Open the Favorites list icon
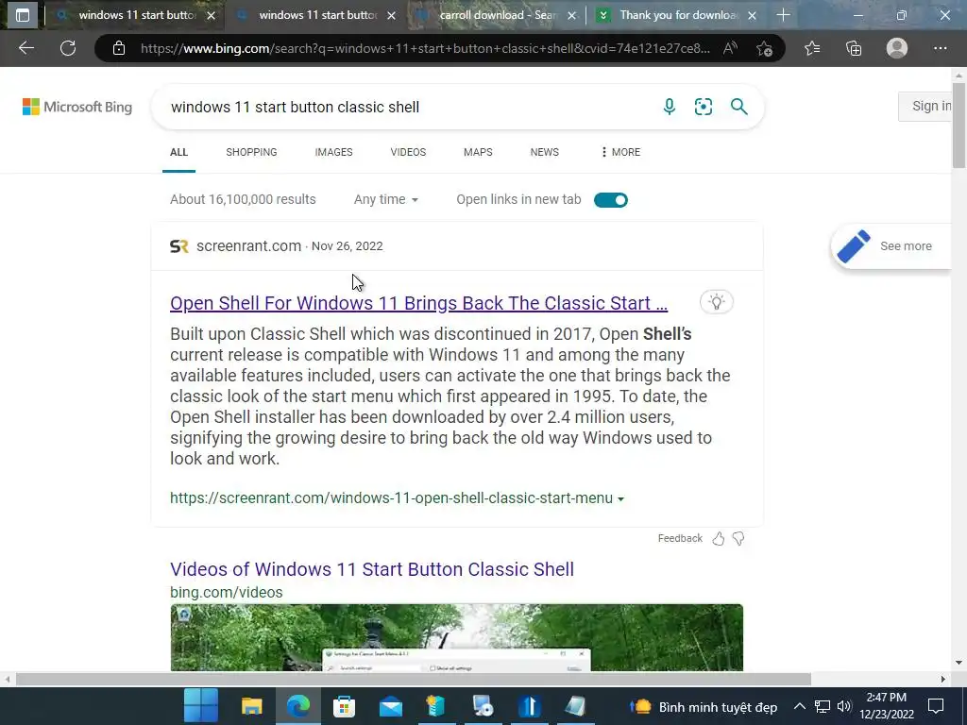 (812, 48)
